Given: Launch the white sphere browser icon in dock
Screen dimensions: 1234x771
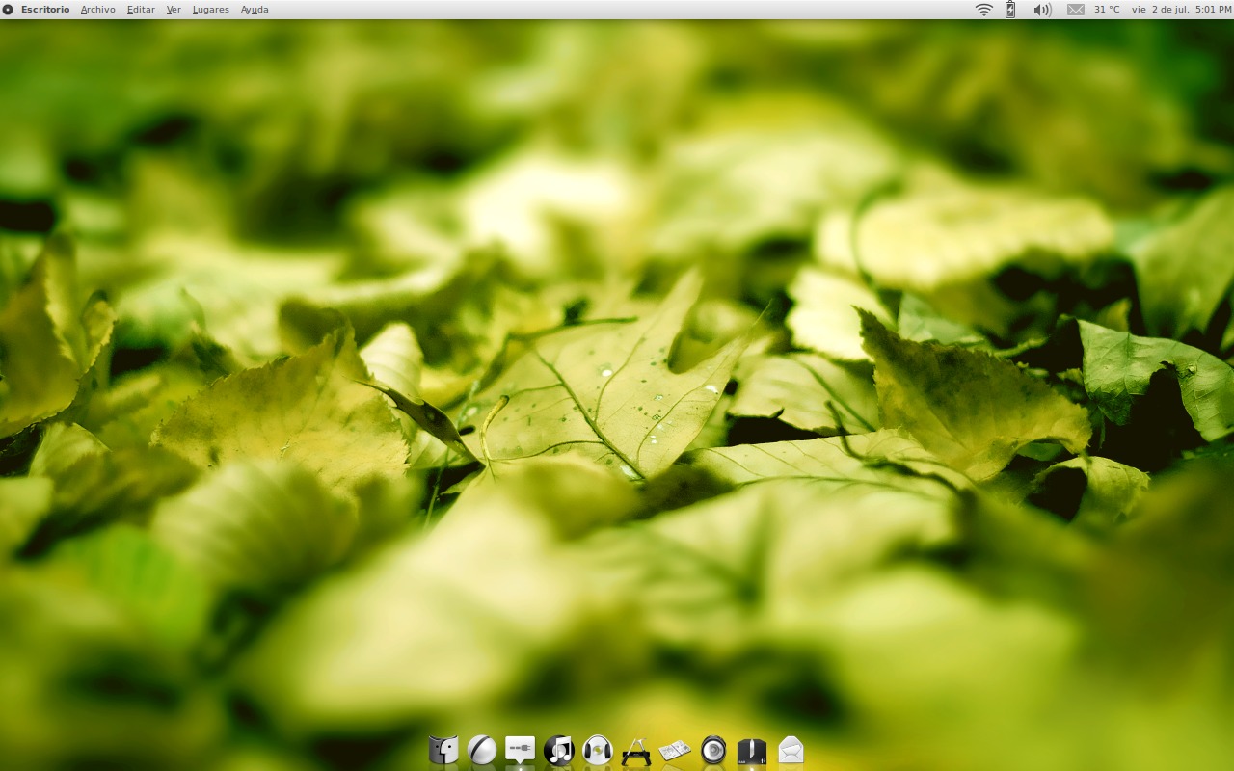Looking at the screenshot, I should 482,750.
